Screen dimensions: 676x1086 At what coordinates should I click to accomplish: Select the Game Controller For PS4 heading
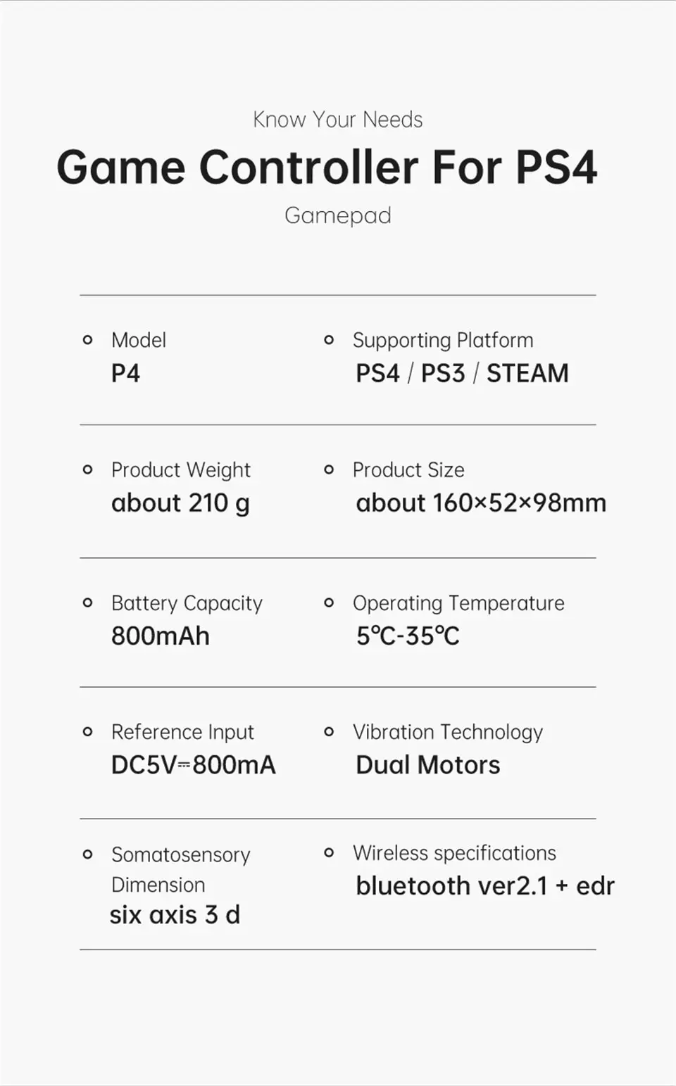pos(327,168)
